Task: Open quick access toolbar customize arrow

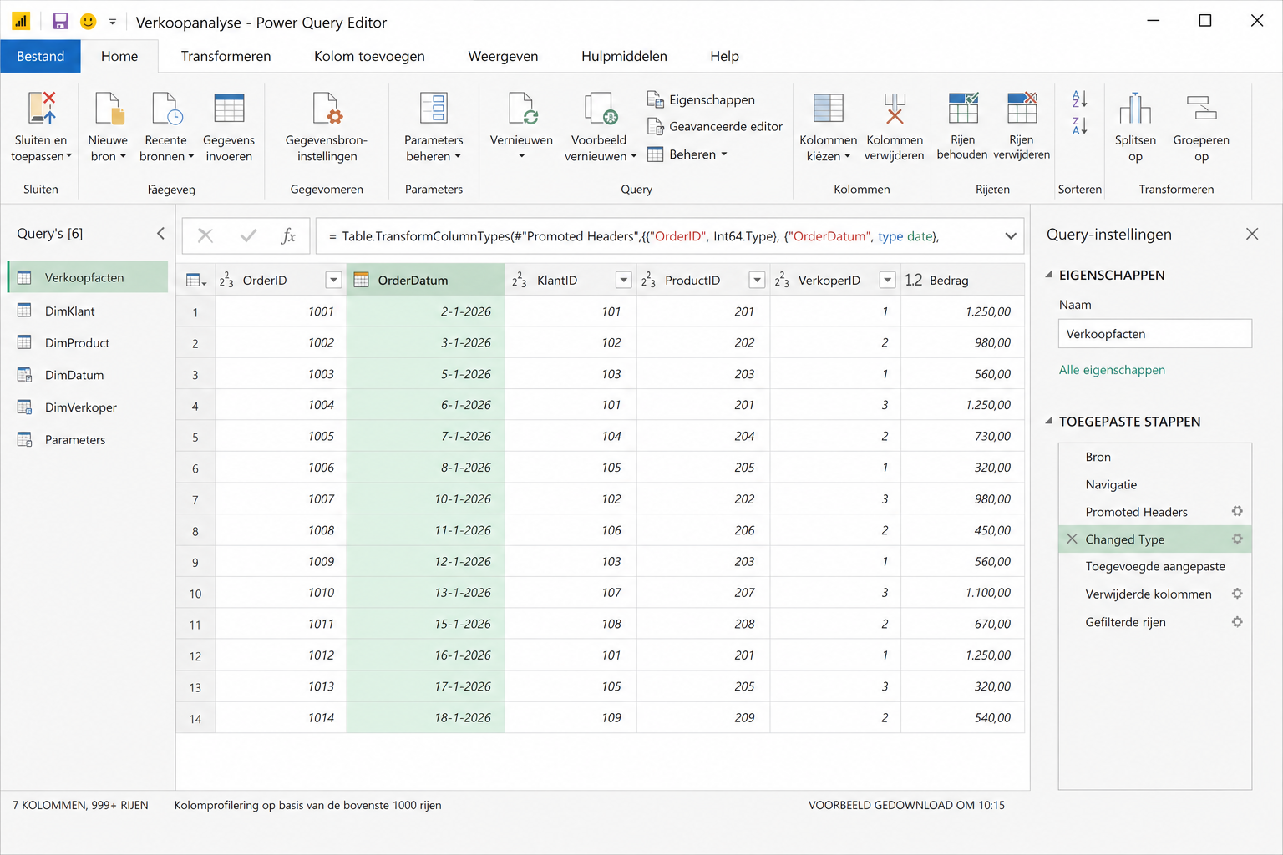Action: (x=113, y=22)
